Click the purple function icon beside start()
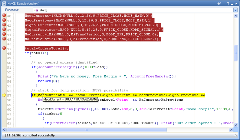This screenshot has width=240, height=140. [x=36, y=10]
